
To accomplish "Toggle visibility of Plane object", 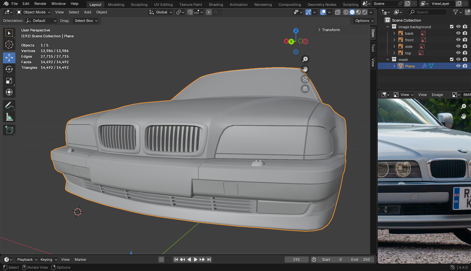I will pos(458,66).
